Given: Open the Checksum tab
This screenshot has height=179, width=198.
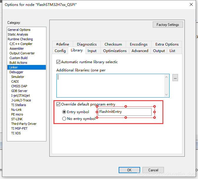Looking at the screenshot, I should point(113,44).
